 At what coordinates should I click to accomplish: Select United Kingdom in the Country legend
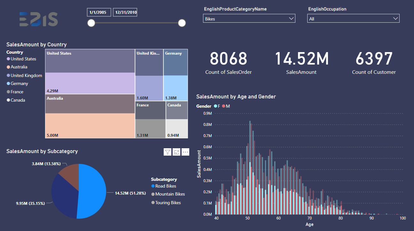click(24, 75)
